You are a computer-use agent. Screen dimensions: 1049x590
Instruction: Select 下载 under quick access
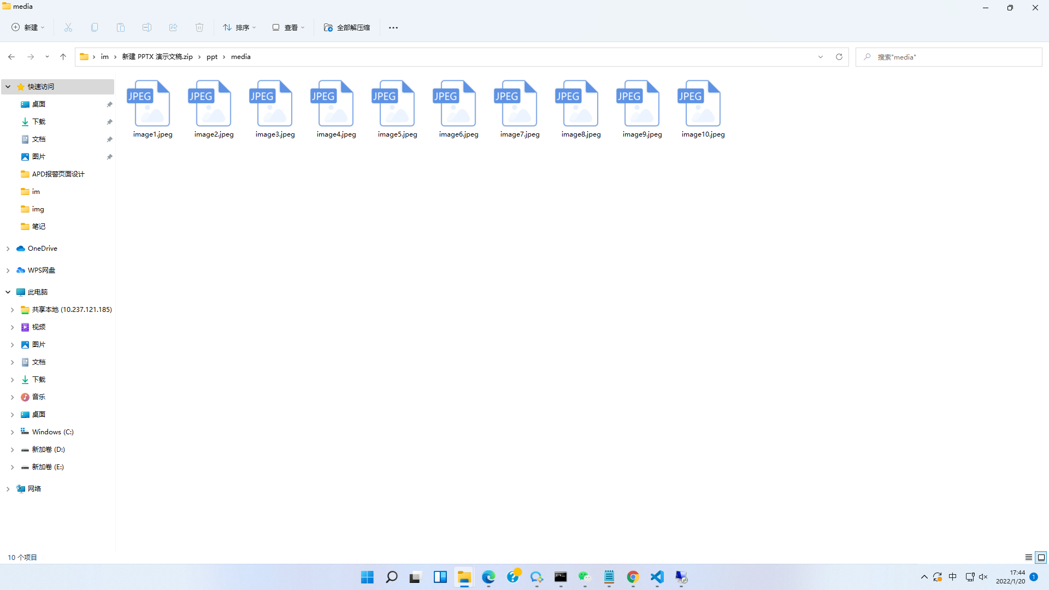click(x=39, y=122)
